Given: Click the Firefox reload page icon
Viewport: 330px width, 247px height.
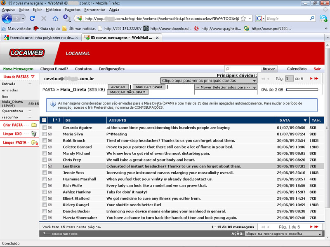Looking at the screenshot, I should [33, 19].
